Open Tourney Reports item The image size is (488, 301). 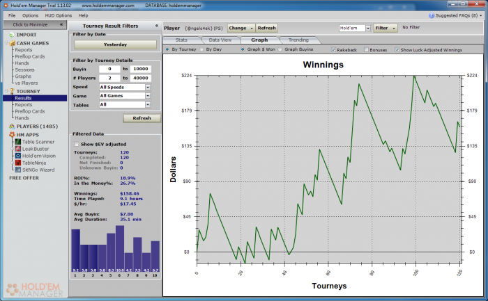[x=24, y=104]
